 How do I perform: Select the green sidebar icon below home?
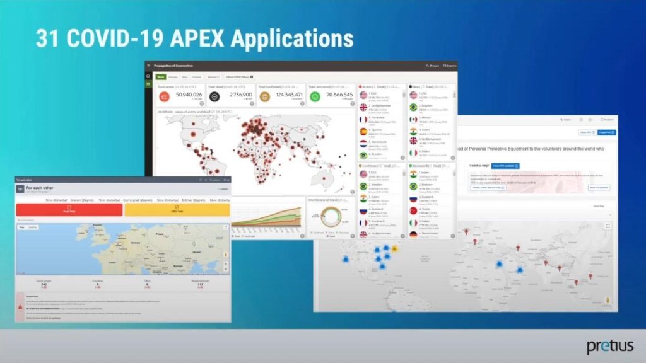point(148,84)
